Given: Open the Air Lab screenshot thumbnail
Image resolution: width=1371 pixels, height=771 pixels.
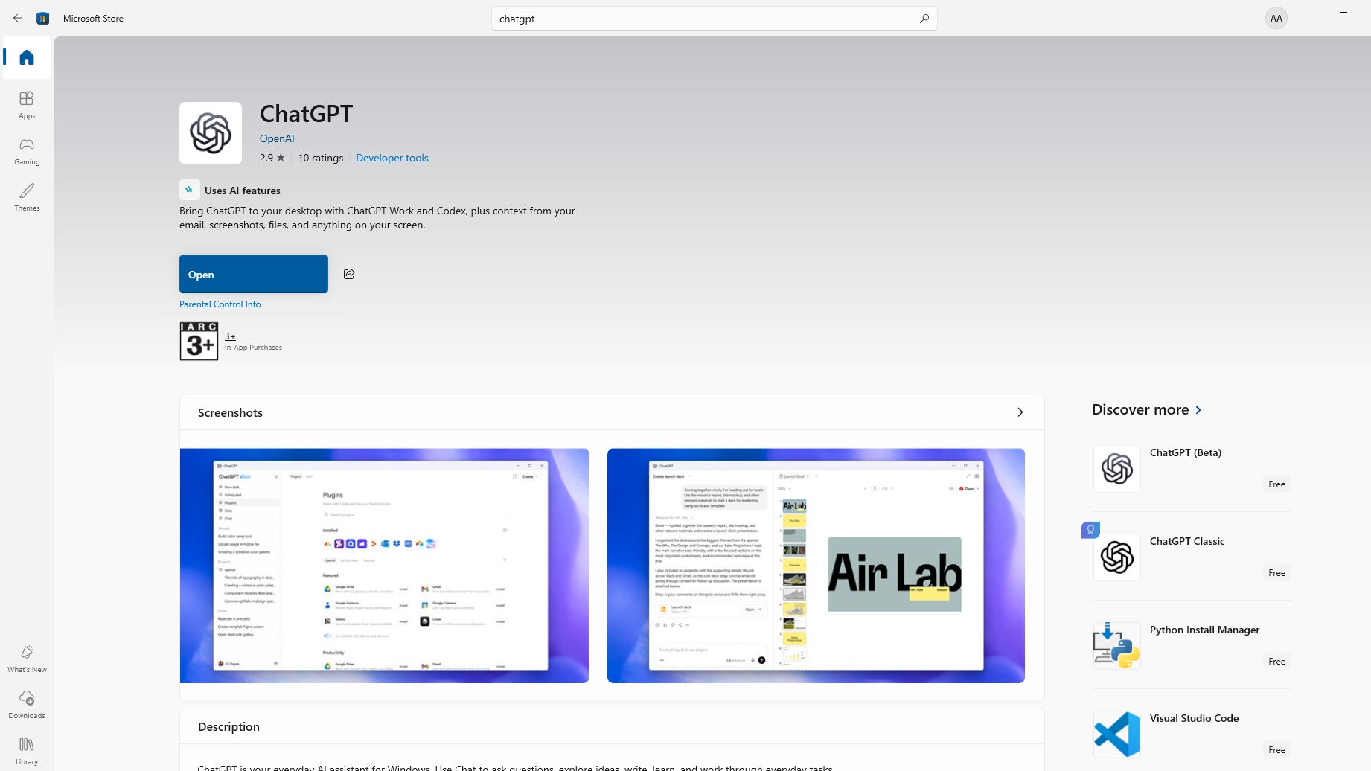Looking at the screenshot, I should (816, 566).
